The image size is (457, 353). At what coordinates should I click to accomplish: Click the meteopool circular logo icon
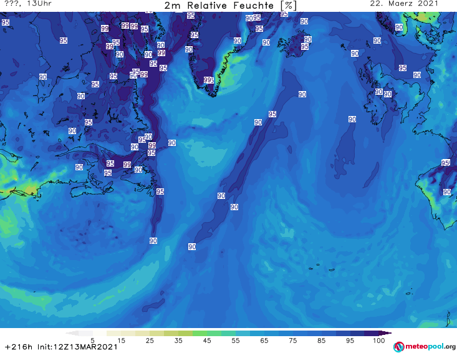(398, 347)
